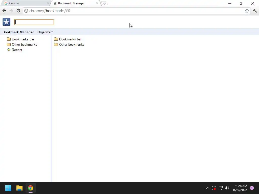Bookmark this page with the star icon
259x194 pixels.
247,11
